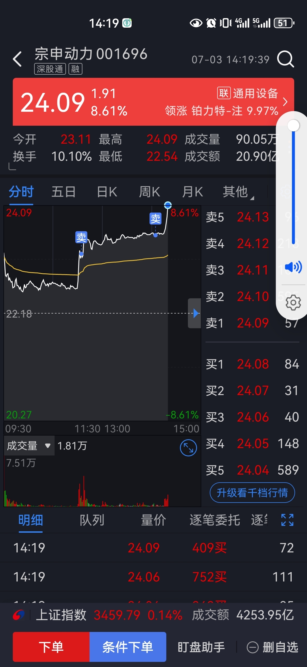The height and width of the screenshot is (667, 307).
Task: Select 买3 price 24.06 row
Action: pyautogui.click(x=252, y=417)
